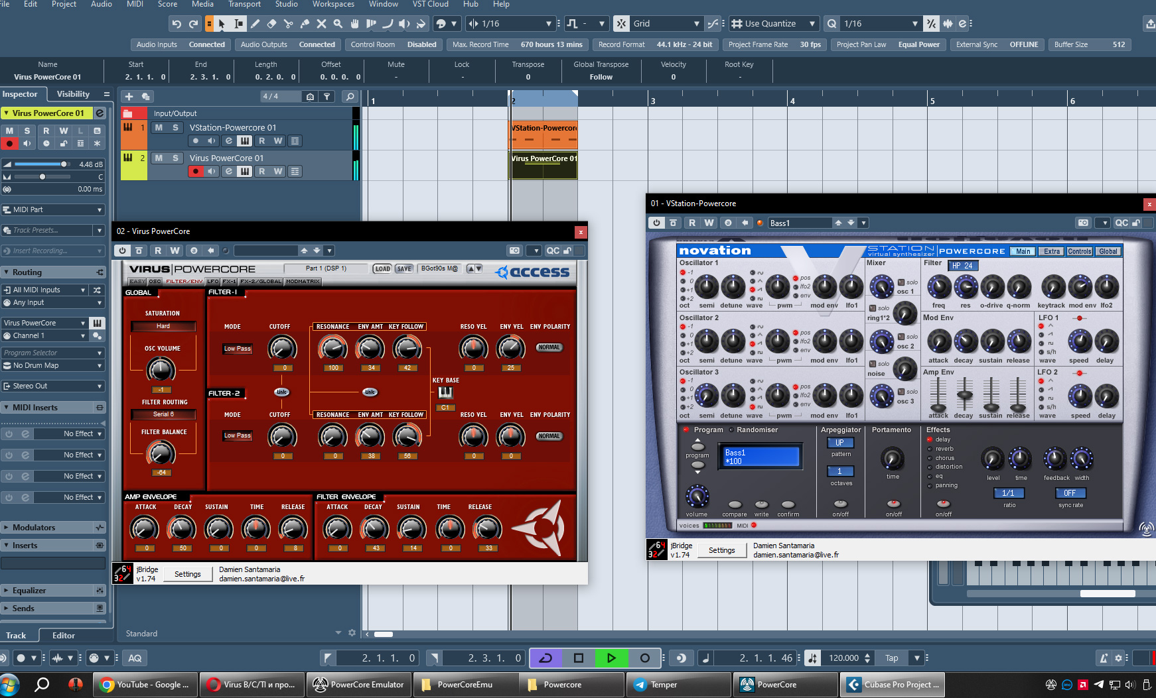Expand the Equalizer inspector section
This screenshot has height=698, width=1156.
coord(53,590)
